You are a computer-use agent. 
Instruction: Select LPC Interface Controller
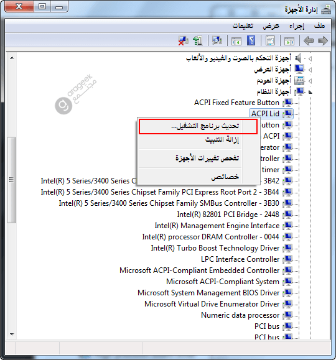coord(240,259)
